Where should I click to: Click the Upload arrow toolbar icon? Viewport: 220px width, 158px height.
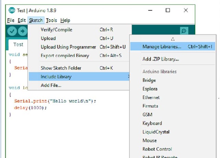[22, 31]
